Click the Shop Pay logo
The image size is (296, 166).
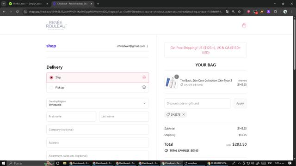(51, 46)
